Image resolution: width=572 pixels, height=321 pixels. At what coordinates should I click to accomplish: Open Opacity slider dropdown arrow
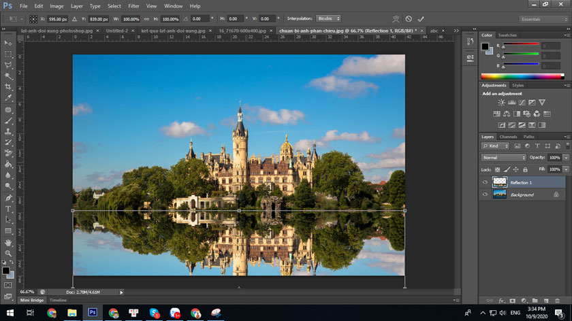tap(566, 158)
